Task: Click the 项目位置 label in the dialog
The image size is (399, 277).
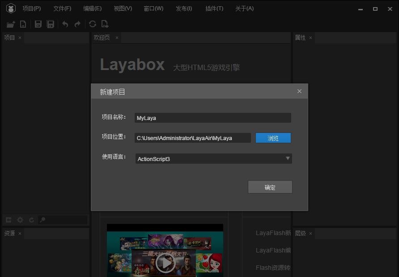Action: pos(114,137)
